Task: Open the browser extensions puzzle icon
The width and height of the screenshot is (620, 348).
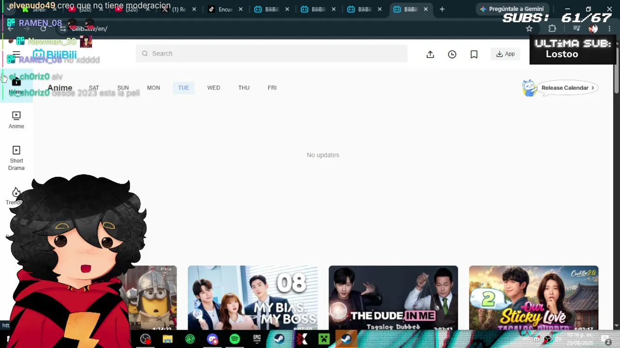Action: tap(552, 29)
